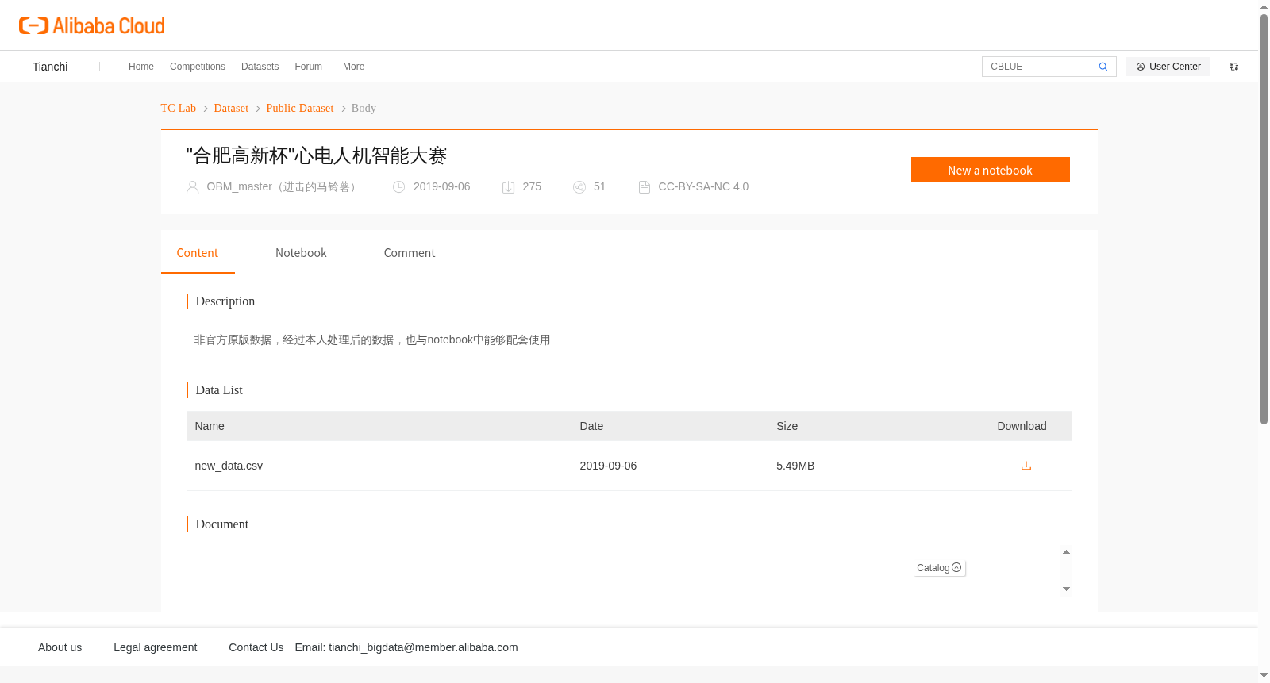Switch to the Notebook tab
Image resolution: width=1270 pixels, height=683 pixels.
[x=301, y=253]
